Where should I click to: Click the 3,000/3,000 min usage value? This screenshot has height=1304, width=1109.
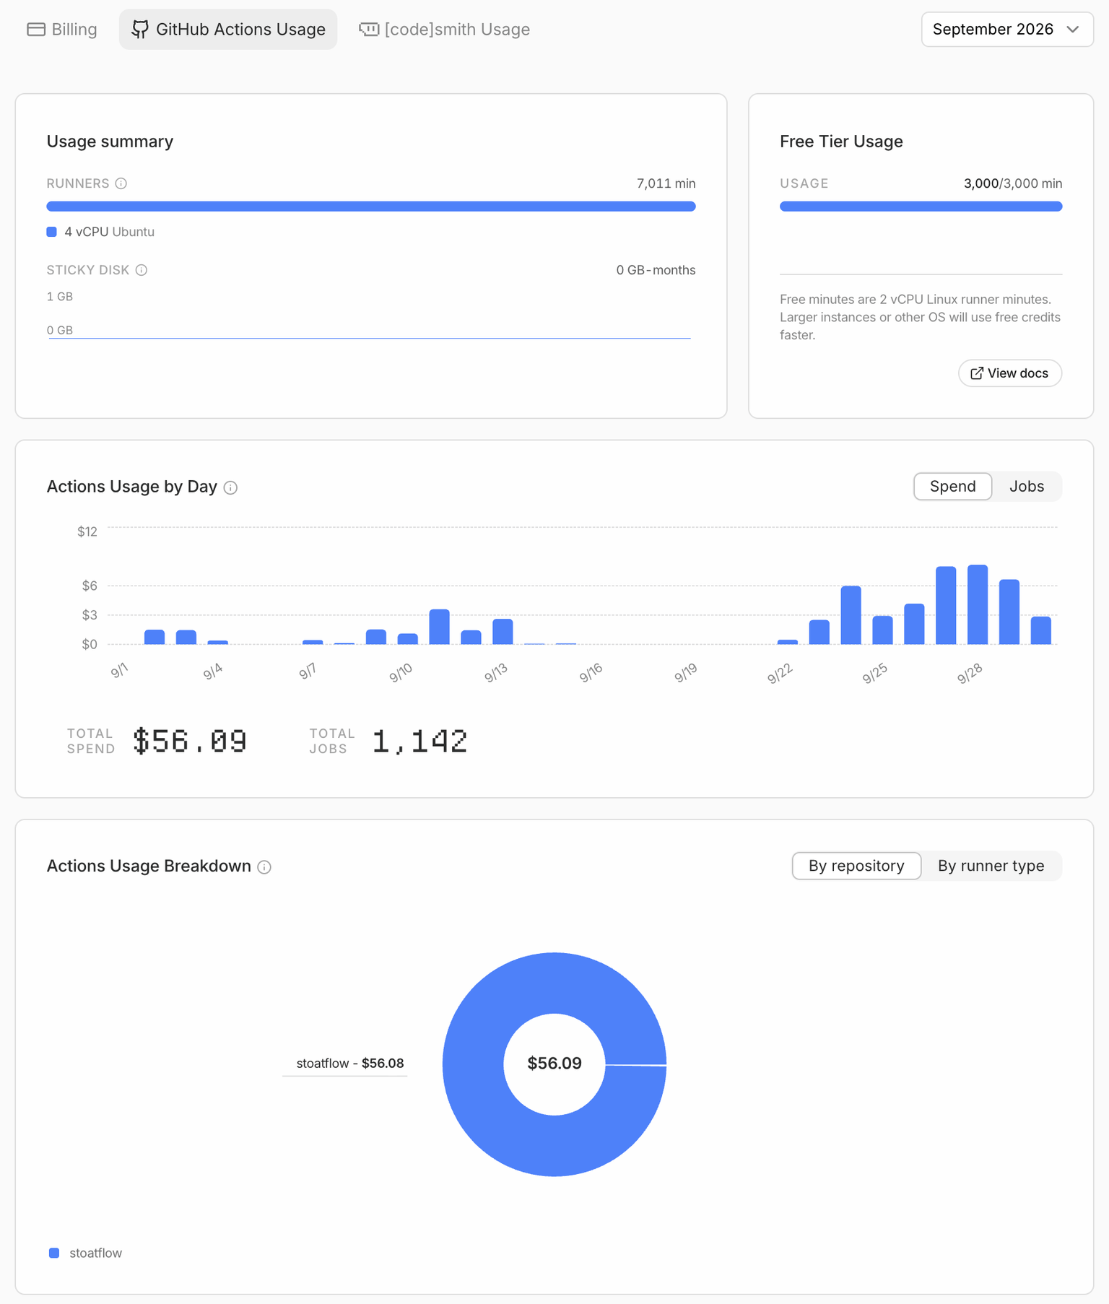(x=1013, y=183)
